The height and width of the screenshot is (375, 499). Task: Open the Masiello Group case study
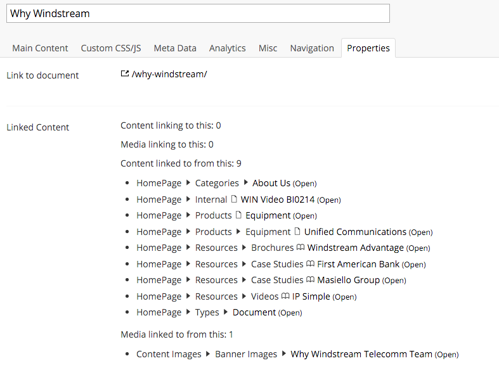(348, 280)
